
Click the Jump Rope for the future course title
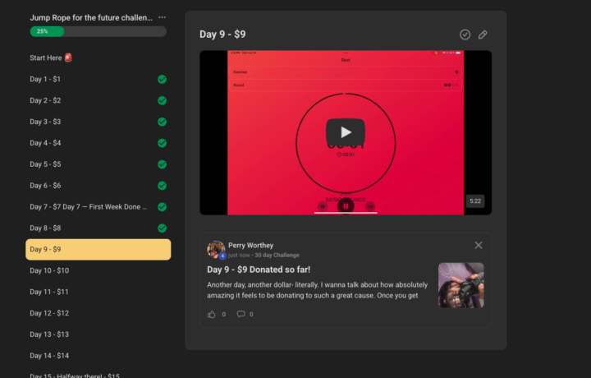tap(91, 18)
